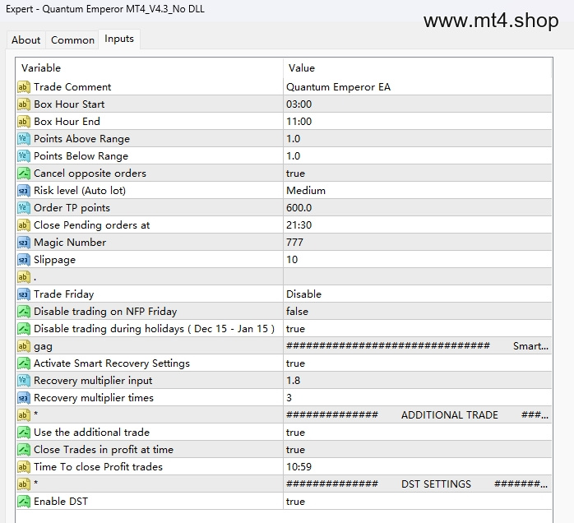The width and height of the screenshot is (574, 523).
Task: Open the Trade Friday Disable dropdown value
Action: click(x=417, y=294)
